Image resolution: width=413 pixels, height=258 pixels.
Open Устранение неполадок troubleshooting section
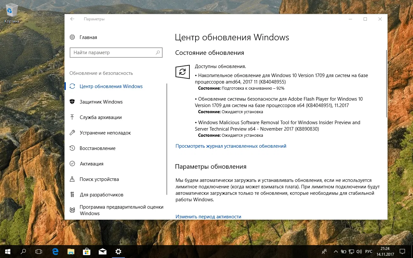coord(105,133)
